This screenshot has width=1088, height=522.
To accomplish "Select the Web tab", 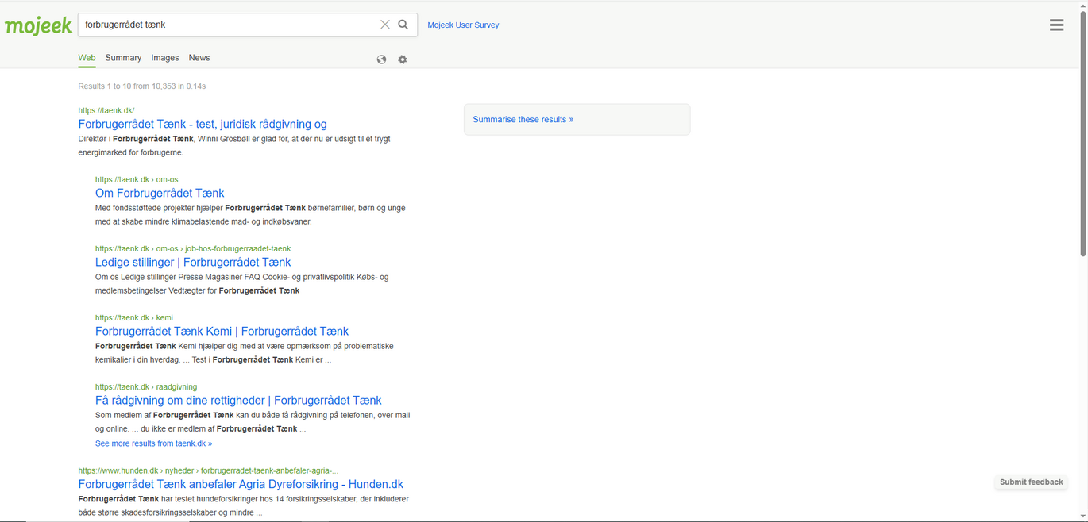I will click(87, 58).
